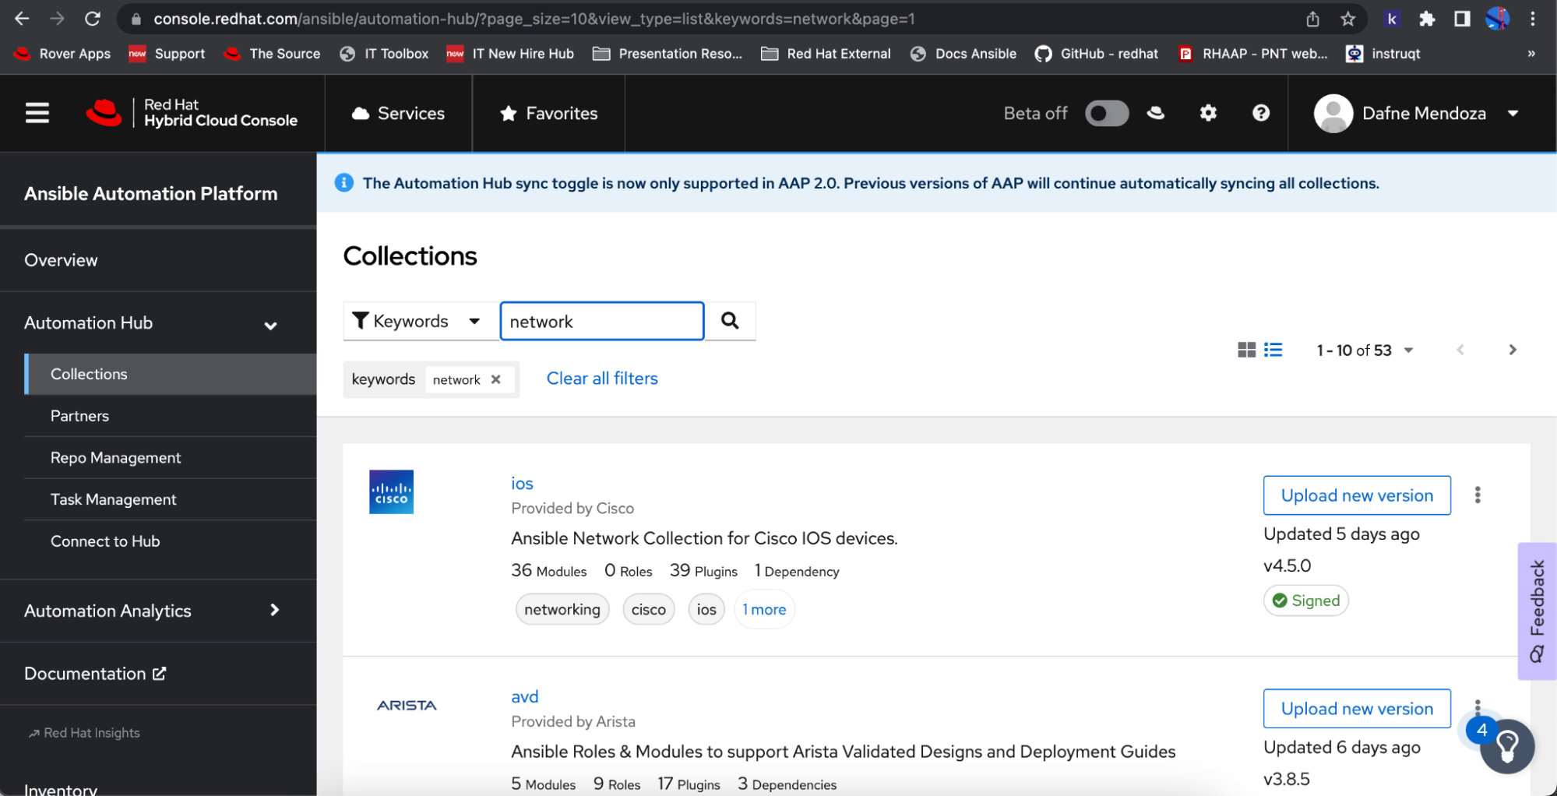Screen dimensions: 1557x796
Task: Open the help question mark menu
Action: (x=1260, y=114)
